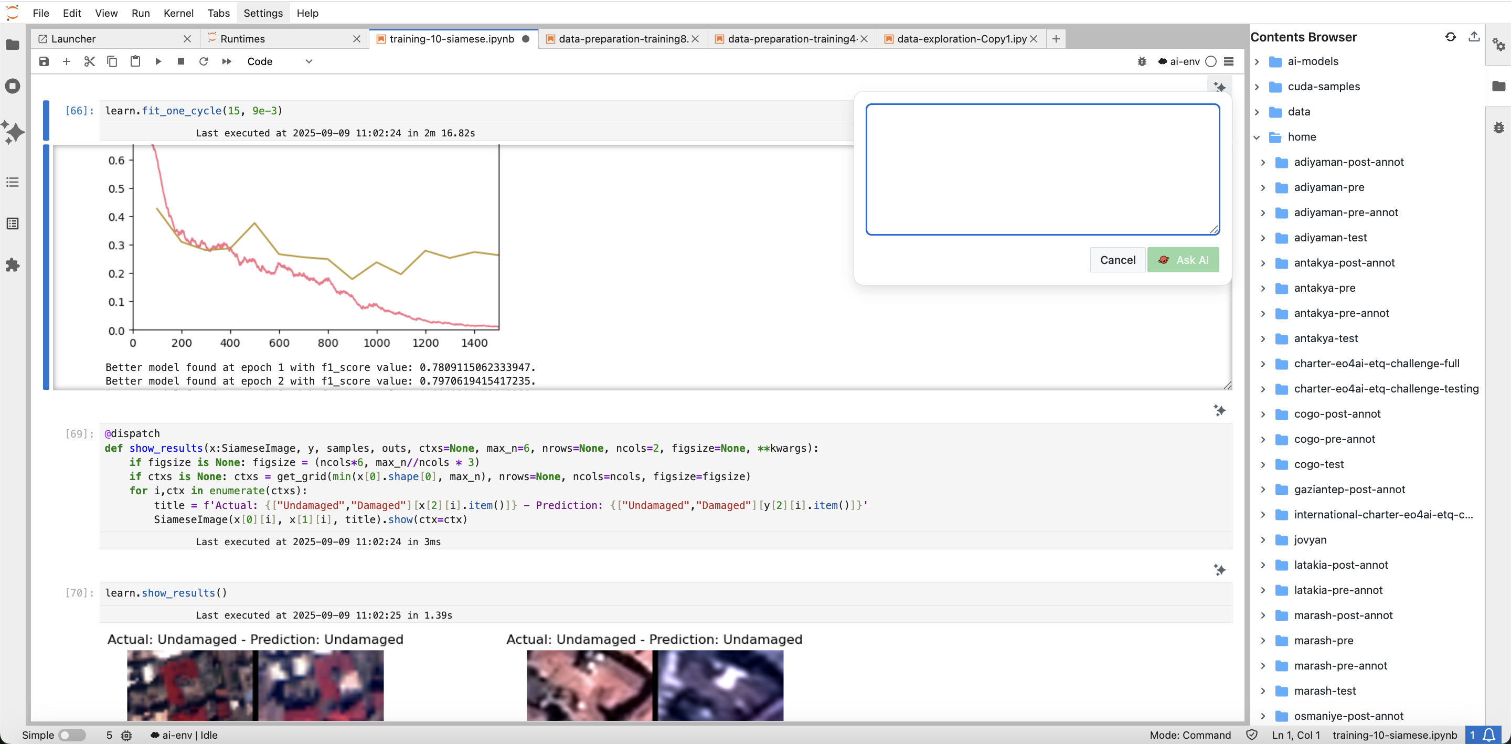Click inside the AI prompt text box
The image size is (1511, 744).
tap(1042, 169)
